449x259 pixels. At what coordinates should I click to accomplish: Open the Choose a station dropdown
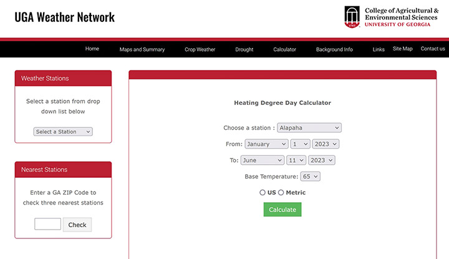click(309, 128)
